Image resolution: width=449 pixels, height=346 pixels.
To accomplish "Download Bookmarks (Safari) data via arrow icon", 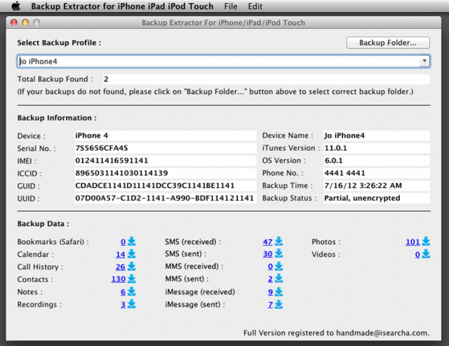I will click(x=132, y=241).
